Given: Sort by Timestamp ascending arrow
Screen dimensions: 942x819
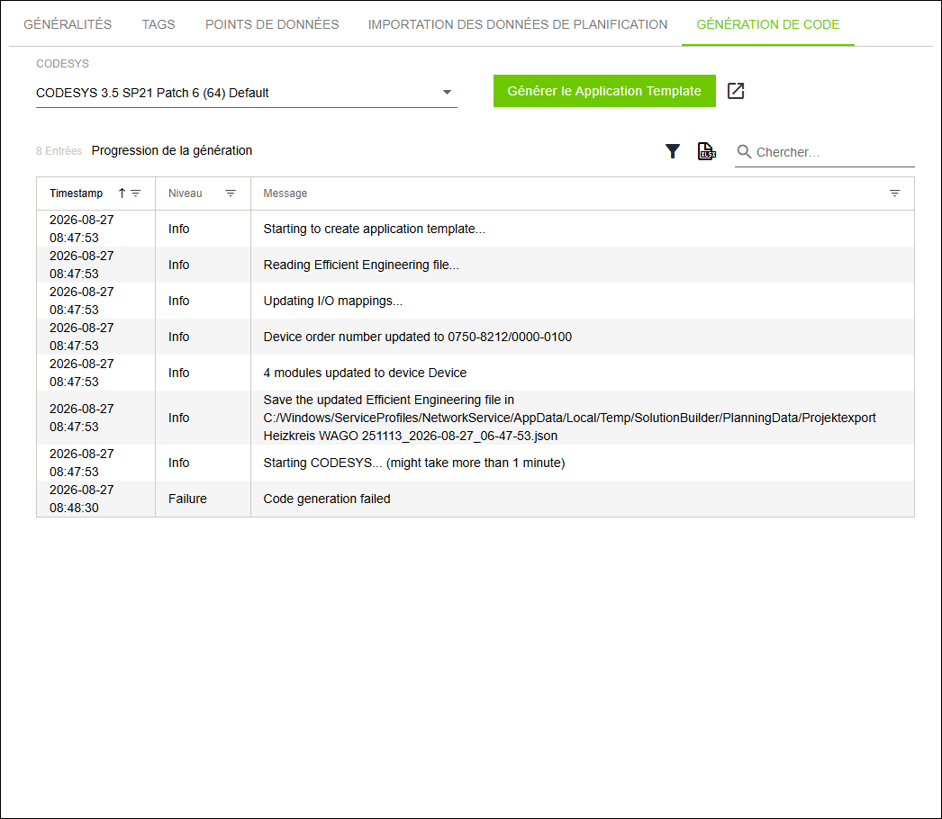Looking at the screenshot, I should click(122, 193).
